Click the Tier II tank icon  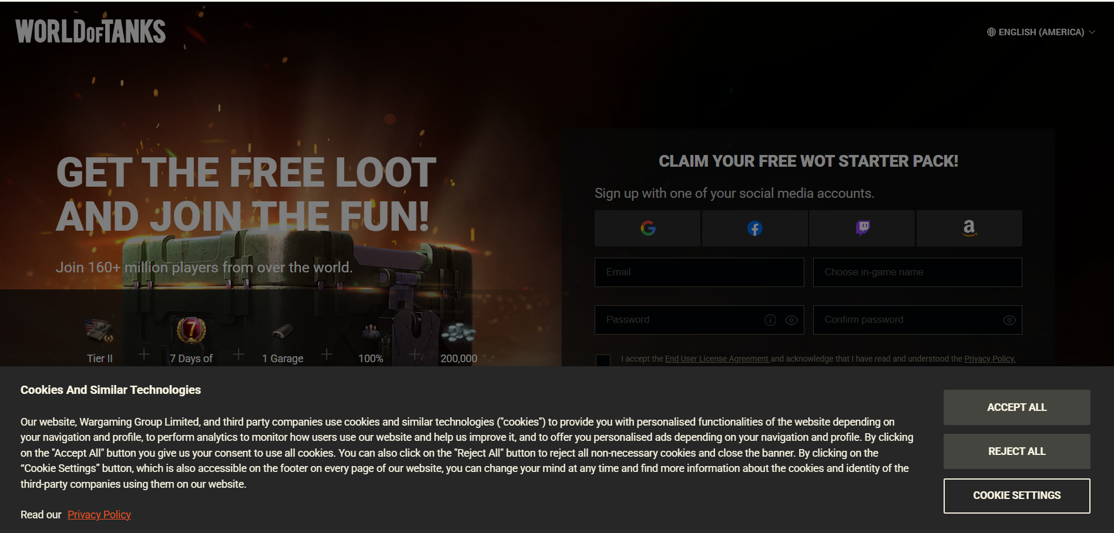click(99, 331)
